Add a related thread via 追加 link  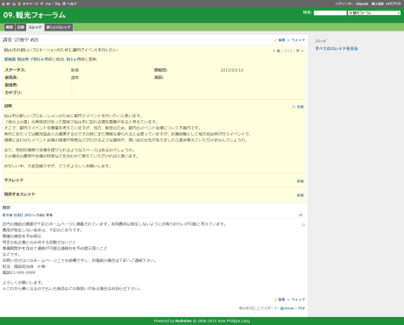tap(301, 195)
